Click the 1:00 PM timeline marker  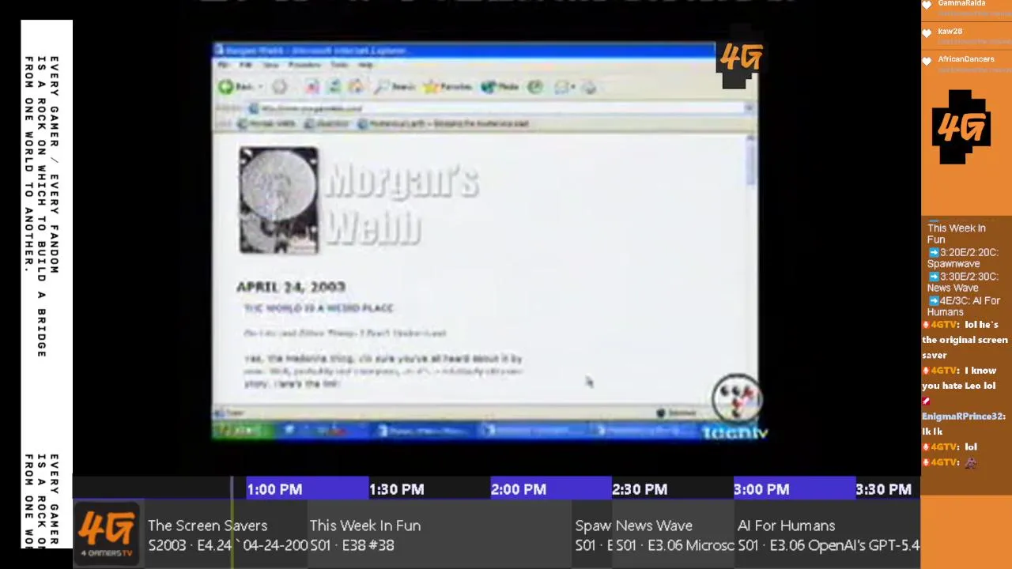(x=274, y=489)
